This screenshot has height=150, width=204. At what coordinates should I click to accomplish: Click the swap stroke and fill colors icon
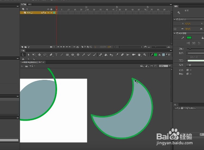click(x=169, y=54)
